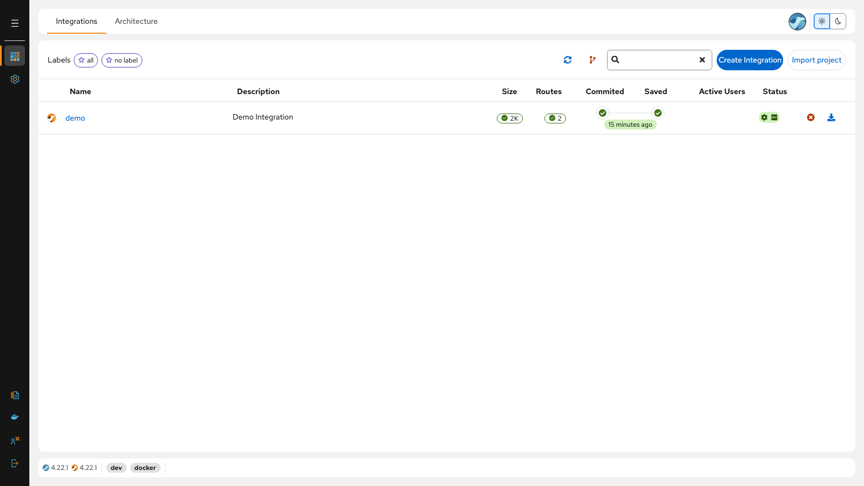Click the first 4.22.1 version label
This screenshot has width=864, height=486.
pyautogui.click(x=55, y=468)
